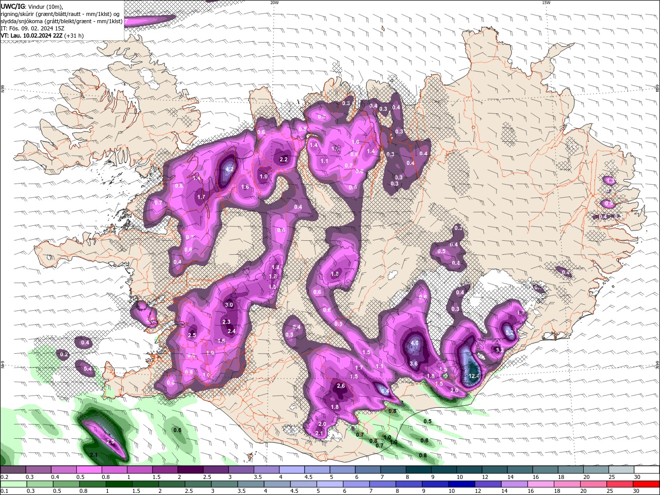
Task: Click the pale grey 25 swatch on upper scale
Action: click(621, 470)
